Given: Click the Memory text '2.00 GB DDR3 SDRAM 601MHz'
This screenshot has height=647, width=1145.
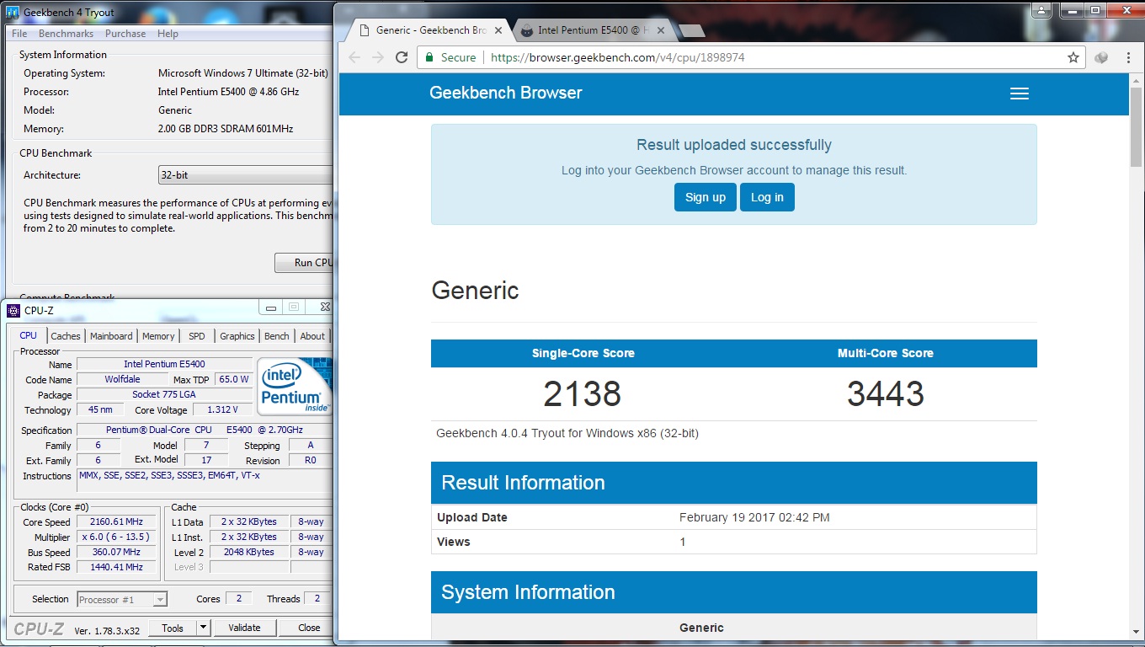Looking at the screenshot, I should [x=226, y=129].
